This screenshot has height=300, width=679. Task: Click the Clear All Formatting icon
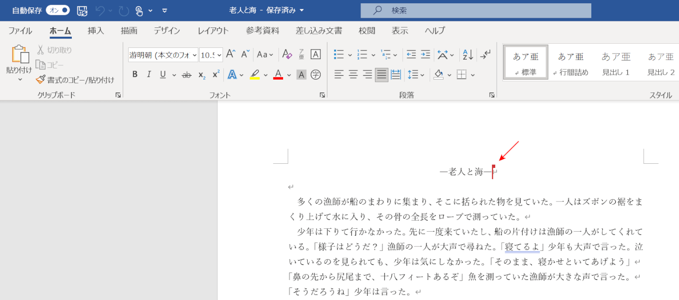tap(287, 54)
